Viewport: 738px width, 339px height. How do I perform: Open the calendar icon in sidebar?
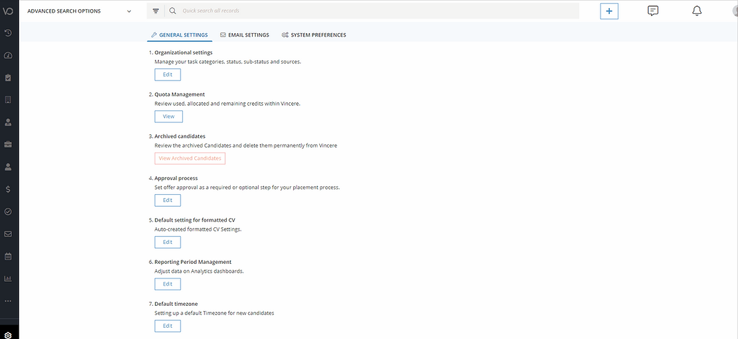pos(8,256)
